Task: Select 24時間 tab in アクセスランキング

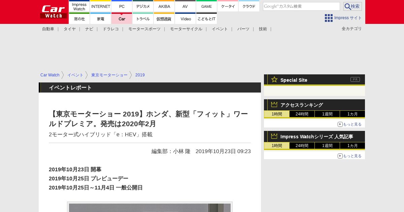Action: pos(302,114)
